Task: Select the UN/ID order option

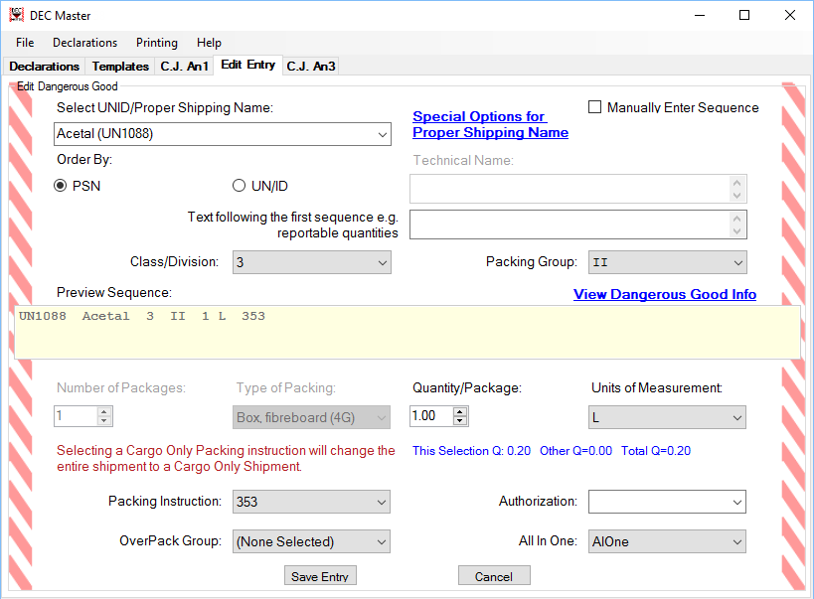Action: pyautogui.click(x=239, y=186)
